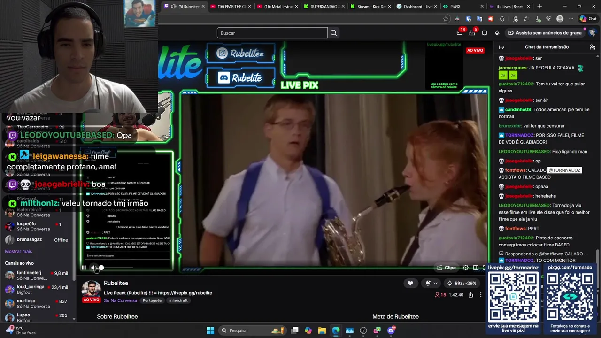Open the Só Na Conversa category link
The height and width of the screenshot is (338, 601).
pos(120,300)
